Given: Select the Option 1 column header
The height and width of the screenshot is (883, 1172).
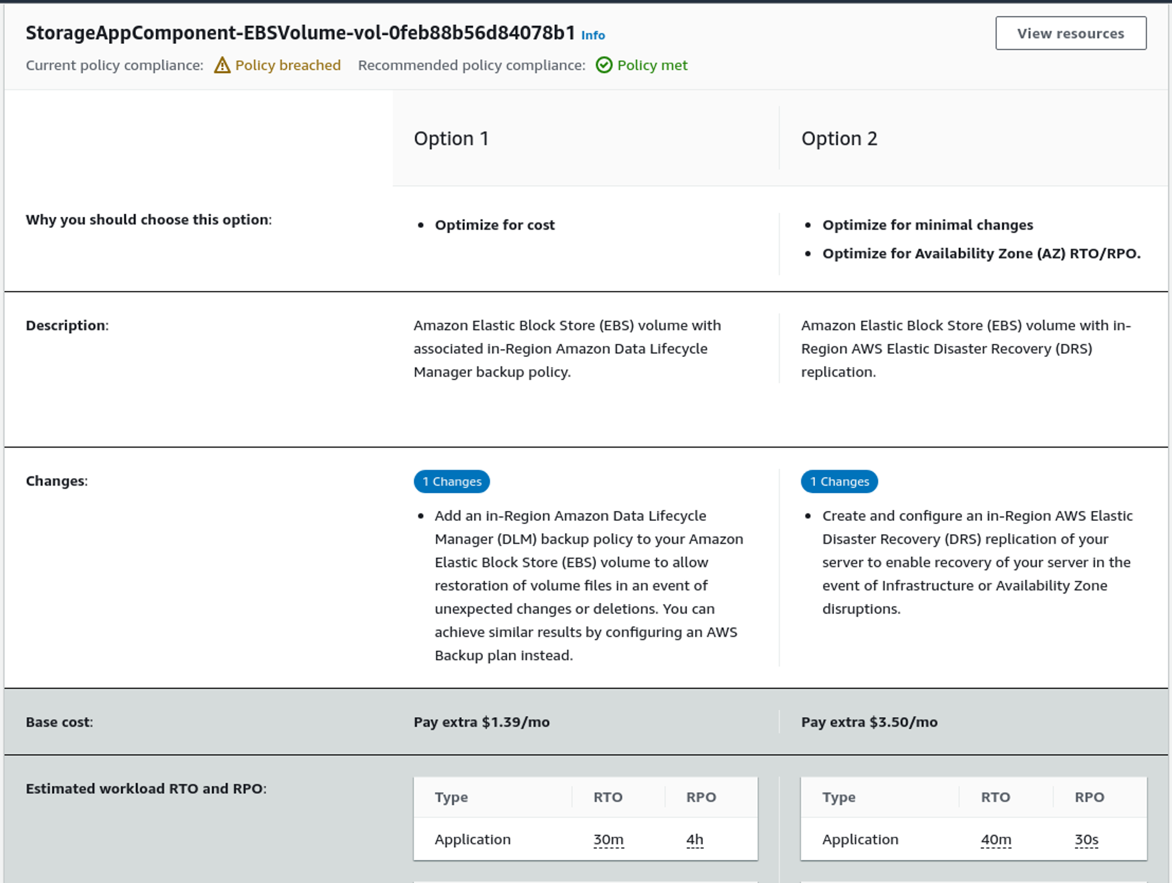Looking at the screenshot, I should coord(451,139).
